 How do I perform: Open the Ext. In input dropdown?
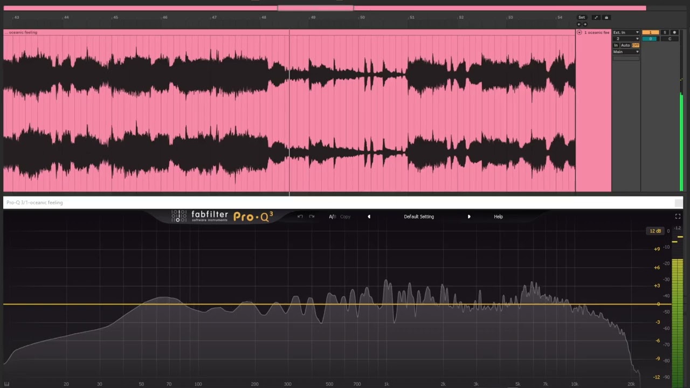point(626,32)
